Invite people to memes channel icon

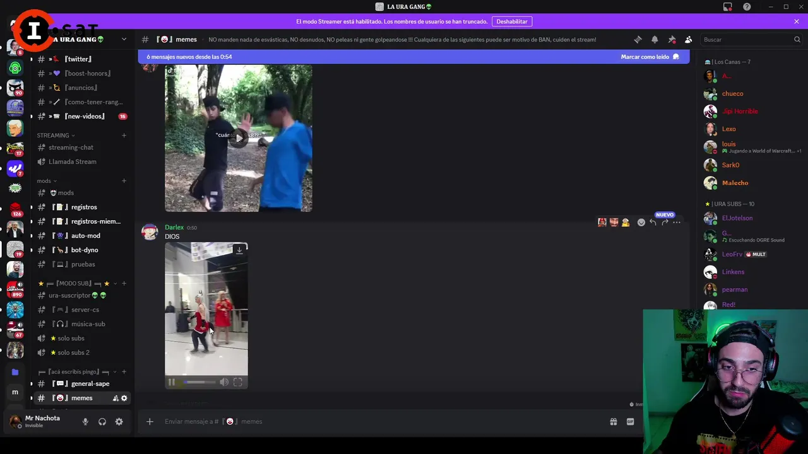point(116,398)
